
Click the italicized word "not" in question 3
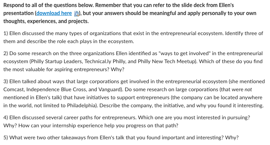[248, 90]
